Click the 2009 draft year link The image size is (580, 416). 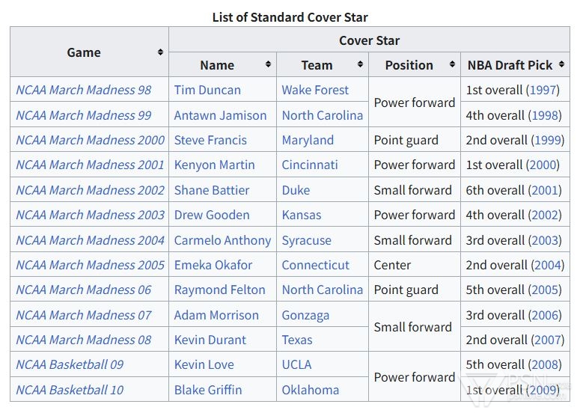point(543,390)
